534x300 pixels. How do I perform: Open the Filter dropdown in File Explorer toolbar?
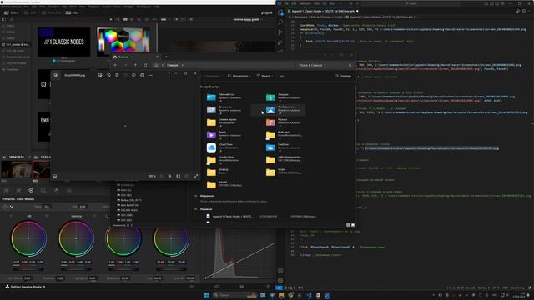264,76
